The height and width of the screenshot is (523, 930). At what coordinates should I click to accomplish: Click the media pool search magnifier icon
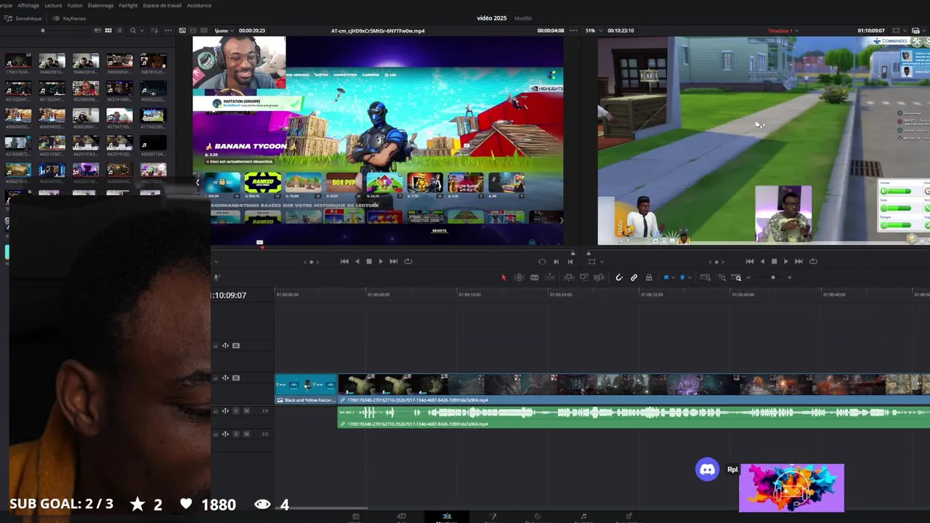coord(133,31)
